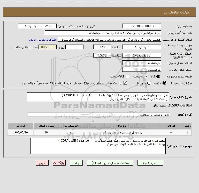This screenshot has width=199, height=193.
Task: Select the کالا radio button
Action: point(158,76)
